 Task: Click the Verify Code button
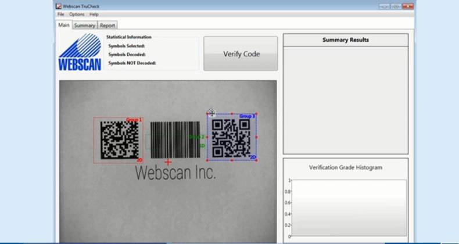coord(241,54)
